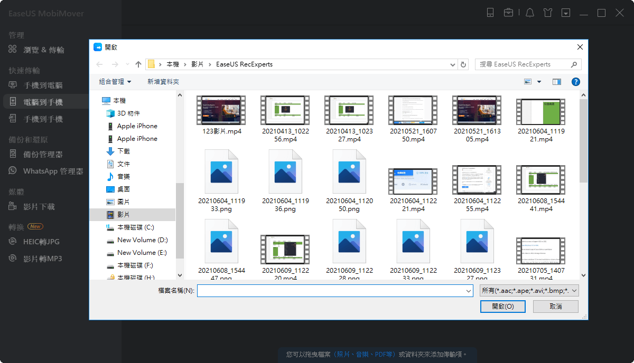Screen dimensions: 634x363
Task: Click the Up one level arrow
Action: (x=138, y=64)
